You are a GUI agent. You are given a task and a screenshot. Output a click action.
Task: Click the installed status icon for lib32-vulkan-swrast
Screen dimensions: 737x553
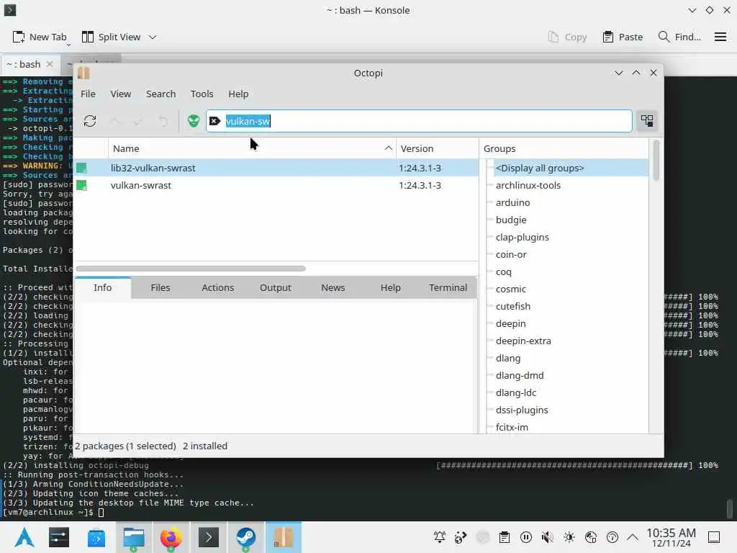tap(82, 168)
